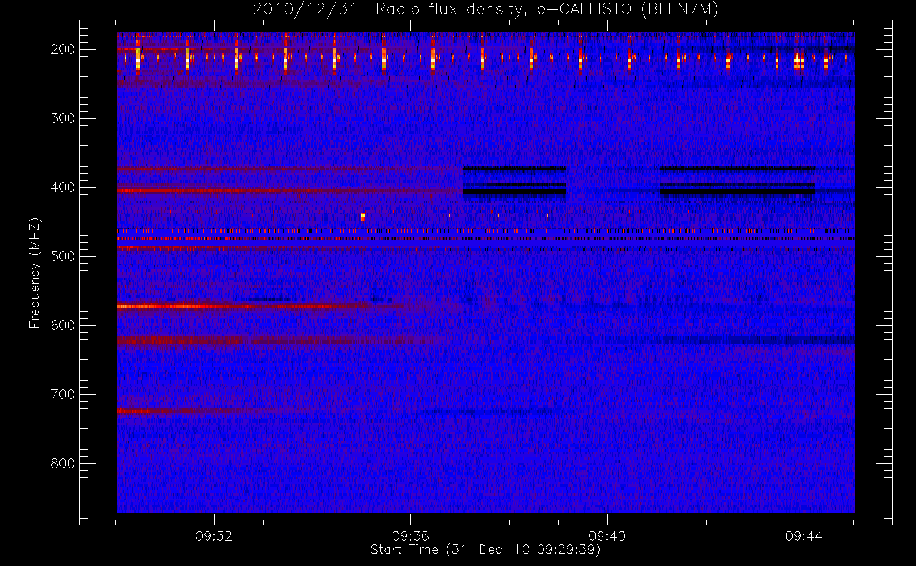
Task: Click the 09:36 time tick label
Action: pos(410,536)
